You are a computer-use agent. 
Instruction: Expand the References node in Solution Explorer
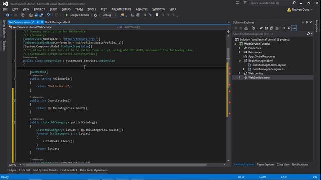[240, 52]
